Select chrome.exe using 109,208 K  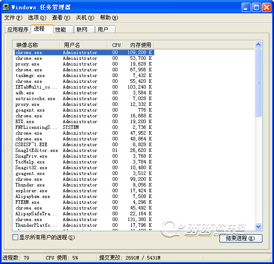pos(84,52)
